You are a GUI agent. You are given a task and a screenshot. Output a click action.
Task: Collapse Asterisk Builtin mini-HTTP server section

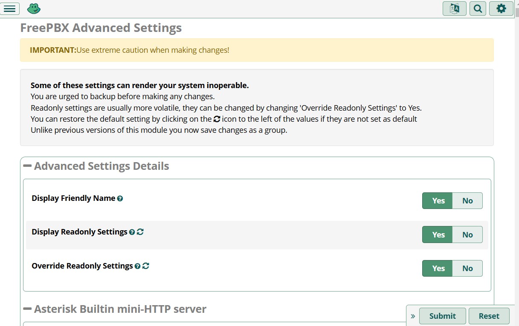click(x=27, y=309)
